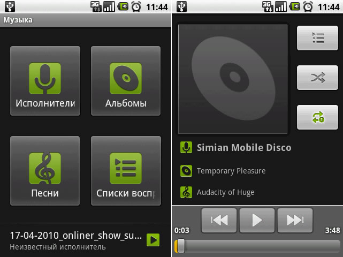The width and height of the screenshot is (343, 257).
Task: Tap 'Неизвестный исполнитель' artist text
Action: (58, 247)
